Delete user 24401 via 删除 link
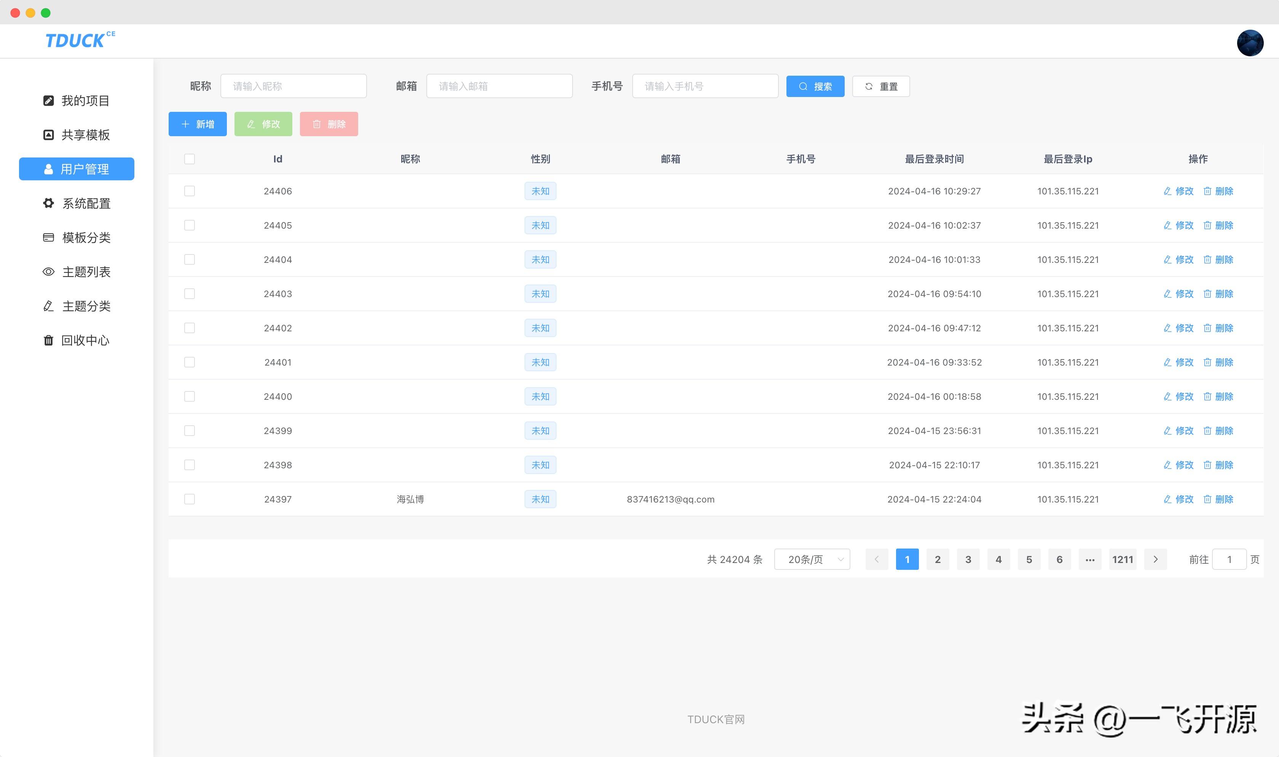 pos(1218,362)
